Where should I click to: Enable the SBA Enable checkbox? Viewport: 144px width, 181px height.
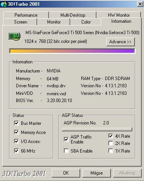[66, 151]
